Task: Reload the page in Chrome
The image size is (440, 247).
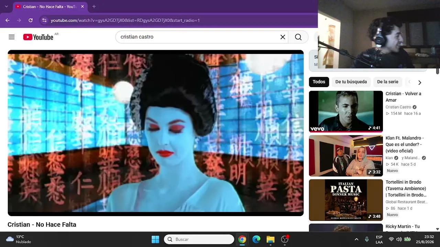Action: pos(31,20)
